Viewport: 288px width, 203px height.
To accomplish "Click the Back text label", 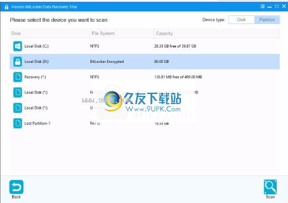I will [x=16, y=197].
